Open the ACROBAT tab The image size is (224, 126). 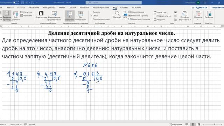136,8
